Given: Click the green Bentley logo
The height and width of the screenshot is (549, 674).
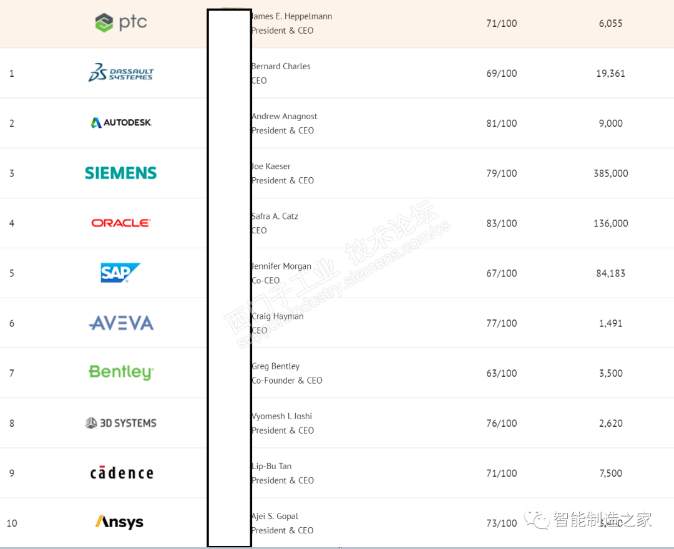Looking at the screenshot, I should click(121, 372).
